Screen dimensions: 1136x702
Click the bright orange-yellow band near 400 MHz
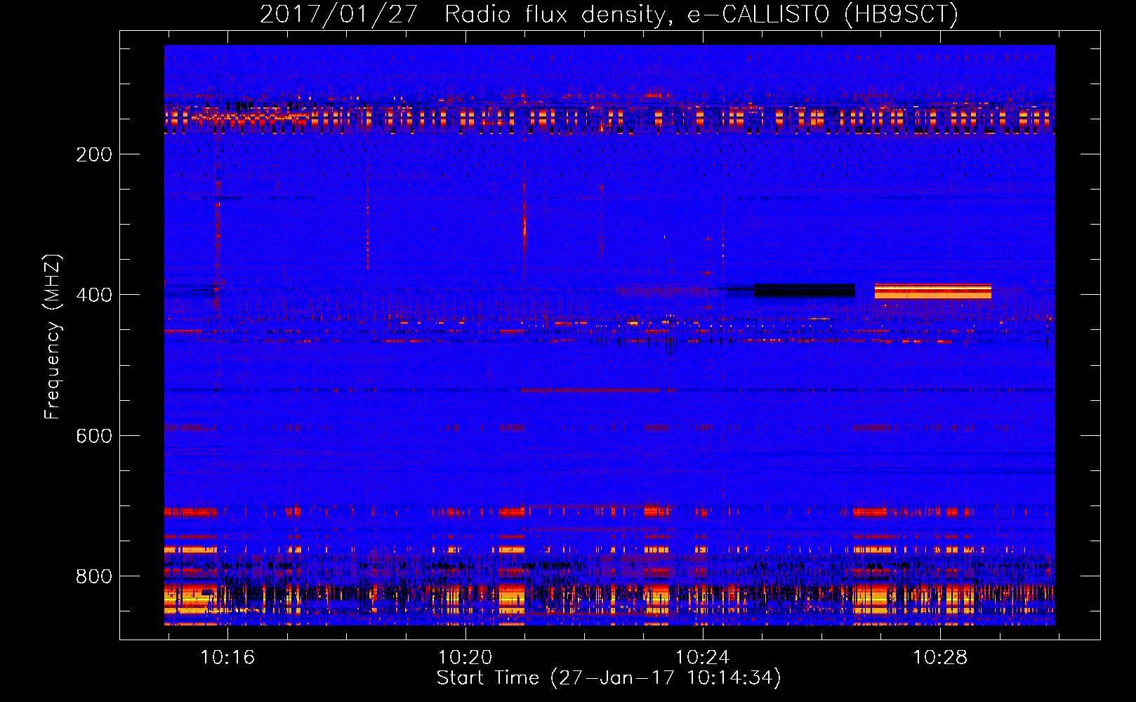click(933, 291)
